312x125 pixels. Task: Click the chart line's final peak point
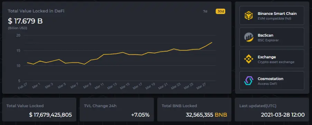click(212, 42)
